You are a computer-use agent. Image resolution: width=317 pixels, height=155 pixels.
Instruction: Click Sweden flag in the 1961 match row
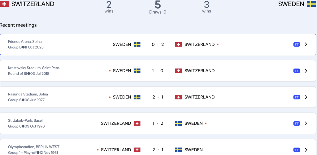[x=178, y=150]
